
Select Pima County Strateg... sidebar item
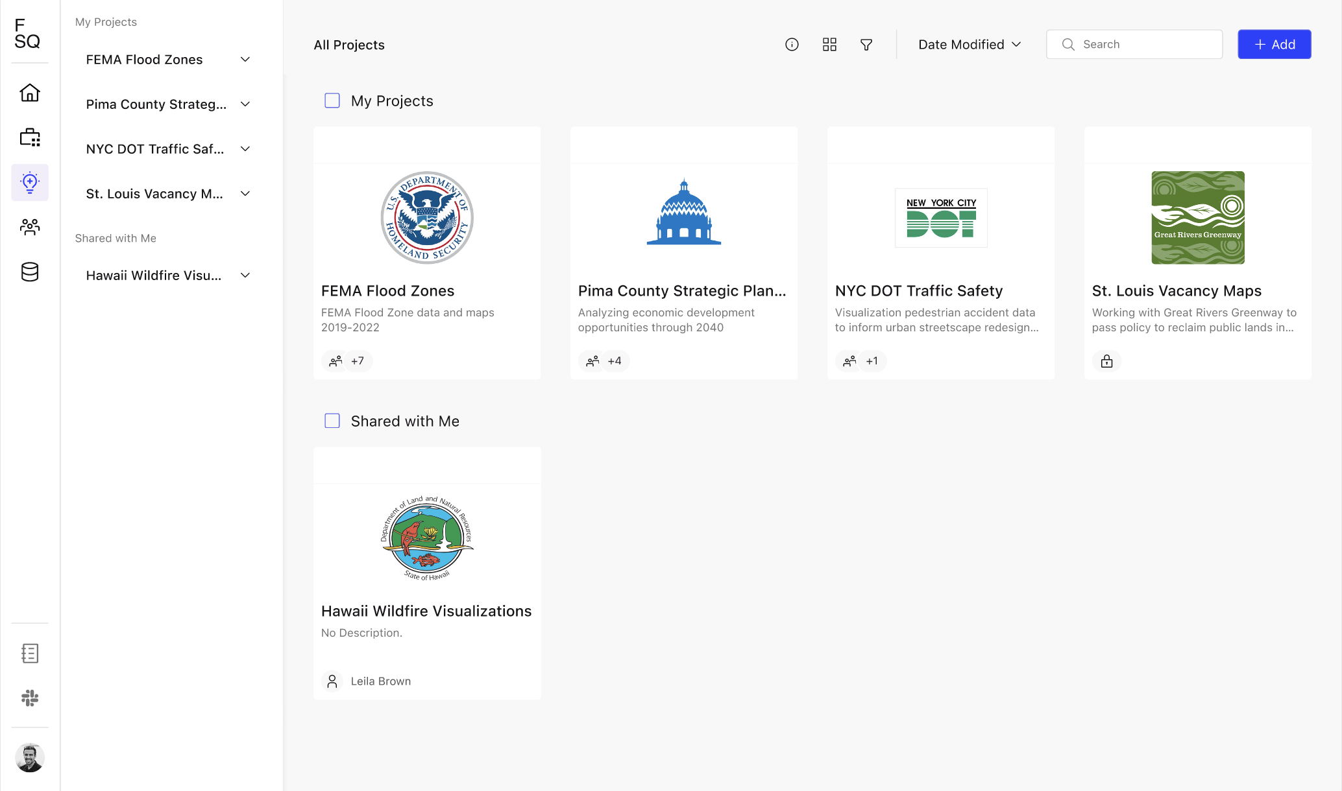[x=156, y=104]
